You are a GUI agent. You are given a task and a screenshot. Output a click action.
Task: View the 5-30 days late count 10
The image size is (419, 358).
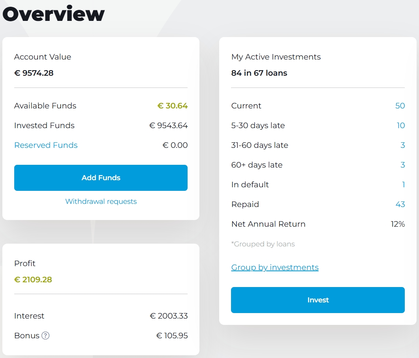pos(400,125)
